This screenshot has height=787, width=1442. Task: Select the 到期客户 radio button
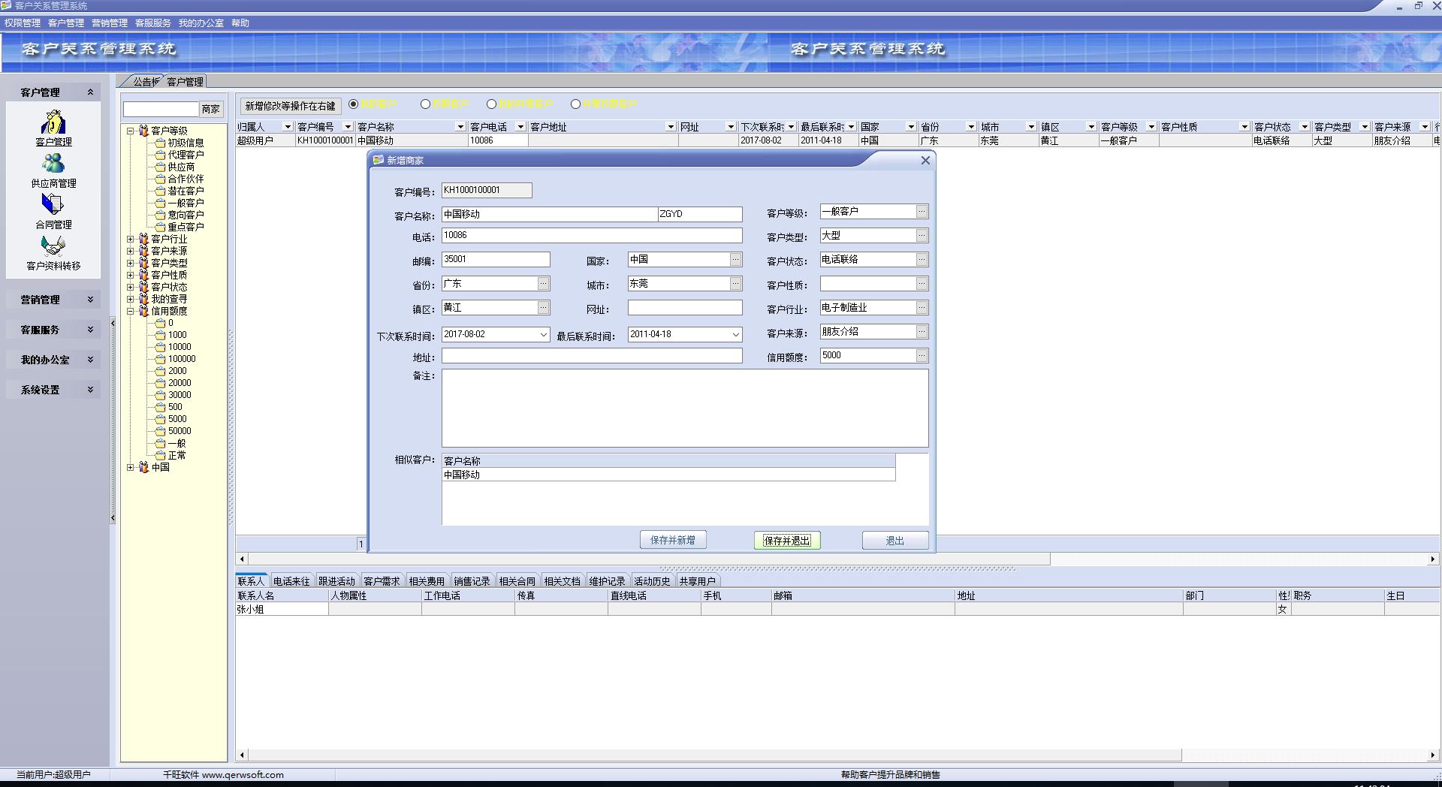[425, 104]
